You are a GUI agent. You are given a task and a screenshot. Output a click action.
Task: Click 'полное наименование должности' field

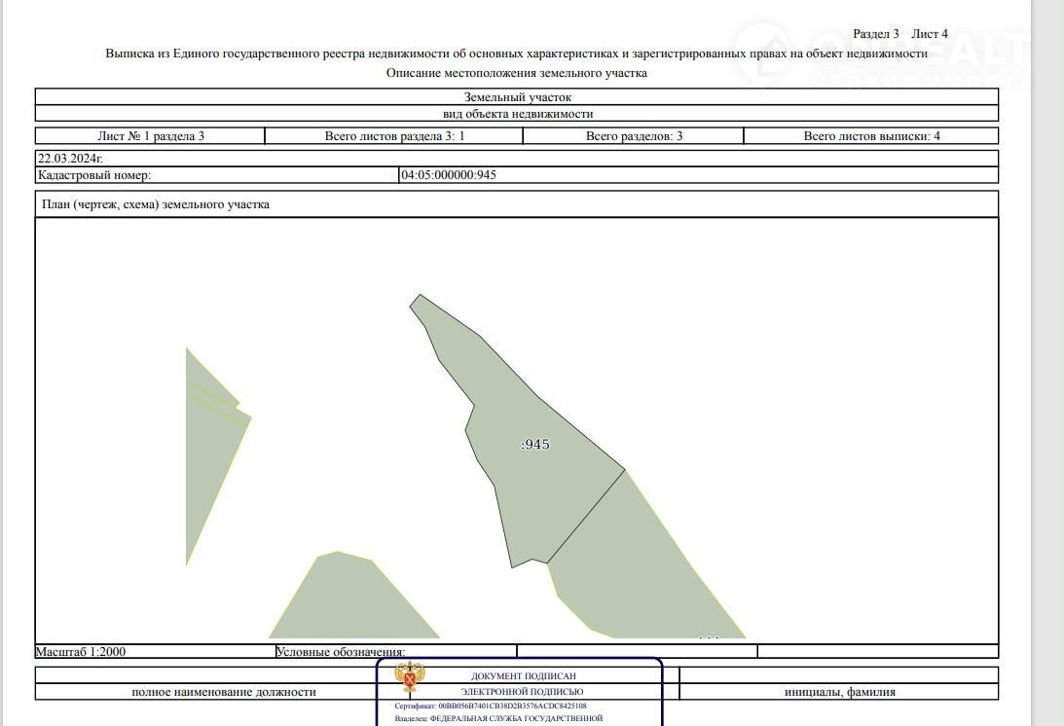224,692
